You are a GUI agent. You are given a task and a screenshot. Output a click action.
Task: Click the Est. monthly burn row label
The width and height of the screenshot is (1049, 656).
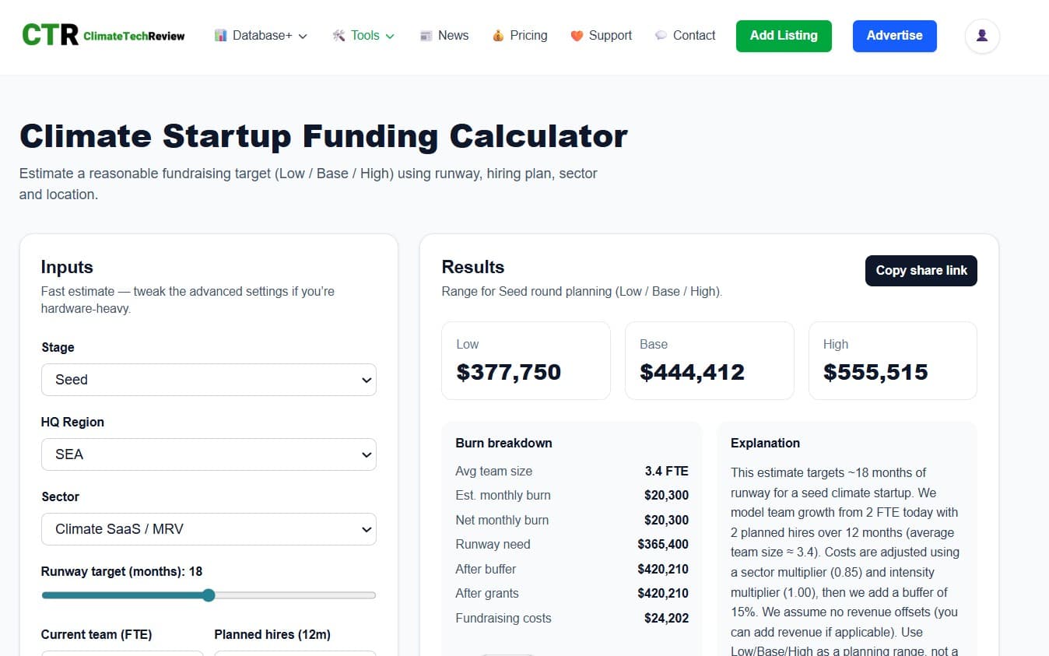[x=503, y=495]
